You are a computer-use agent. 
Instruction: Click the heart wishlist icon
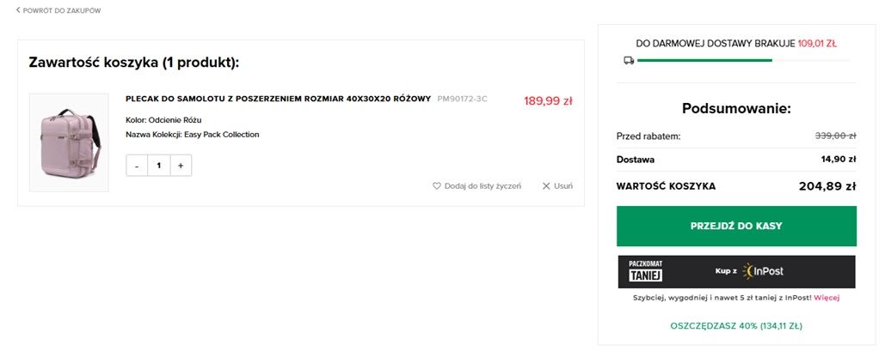(437, 186)
